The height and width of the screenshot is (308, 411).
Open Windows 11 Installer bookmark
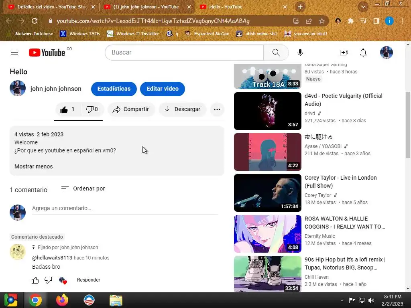133,34
